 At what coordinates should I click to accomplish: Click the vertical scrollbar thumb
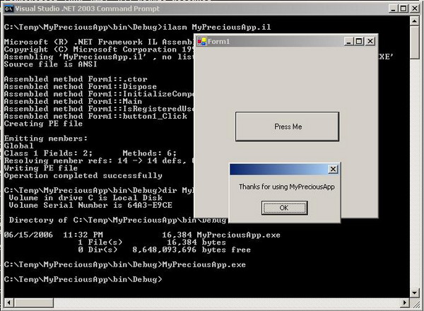(415, 42)
